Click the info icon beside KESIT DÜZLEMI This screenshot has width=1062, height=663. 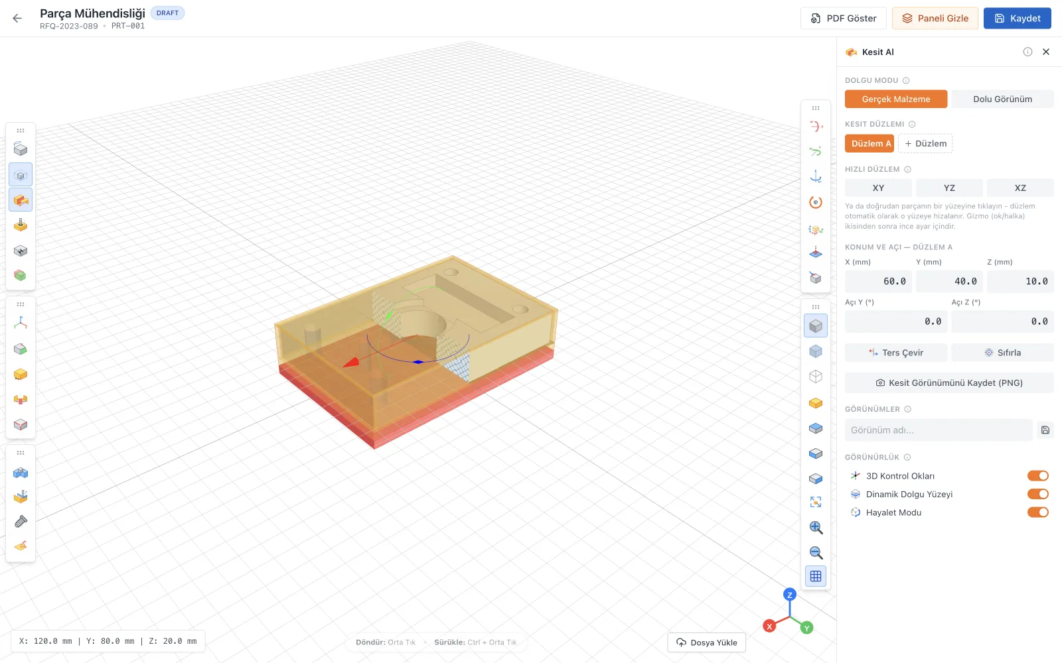912,125
